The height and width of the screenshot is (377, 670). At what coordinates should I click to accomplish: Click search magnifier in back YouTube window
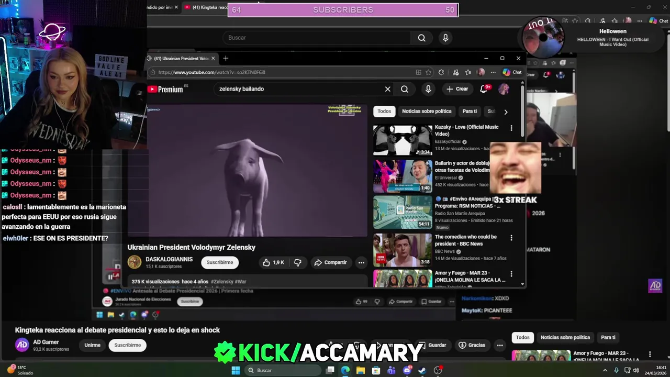[x=421, y=38]
